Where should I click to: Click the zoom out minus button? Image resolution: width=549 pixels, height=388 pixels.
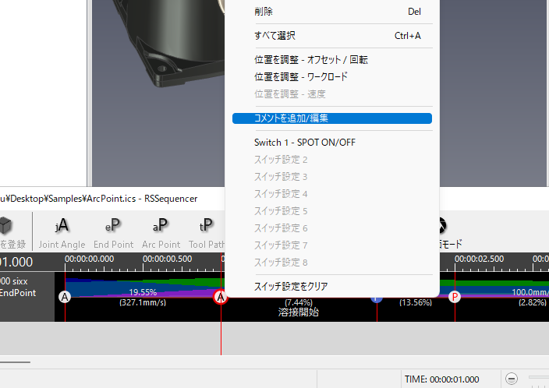512,379
